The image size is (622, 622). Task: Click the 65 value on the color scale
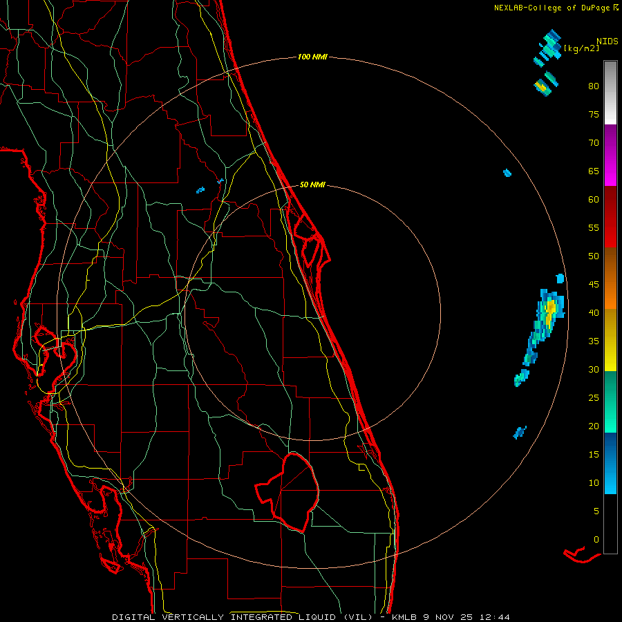[594, 171]
